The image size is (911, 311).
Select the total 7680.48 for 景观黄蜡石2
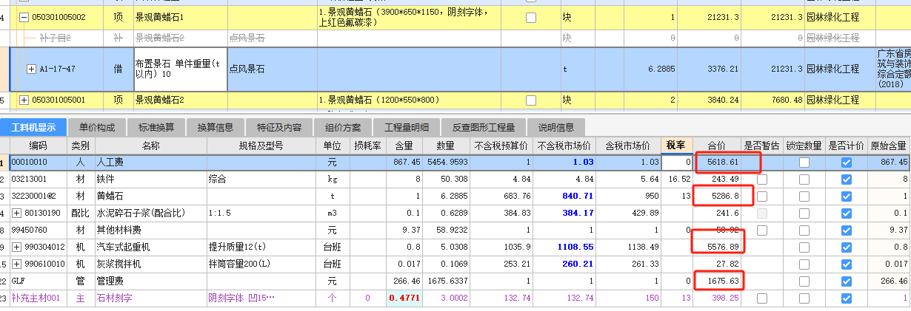(772, 100)
